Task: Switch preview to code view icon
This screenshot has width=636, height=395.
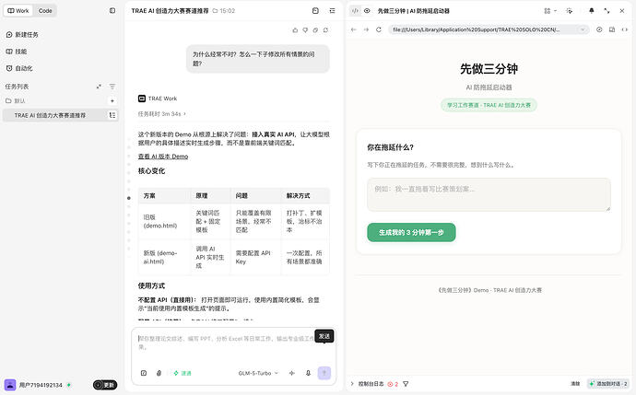Action: (x=355, y=11)
